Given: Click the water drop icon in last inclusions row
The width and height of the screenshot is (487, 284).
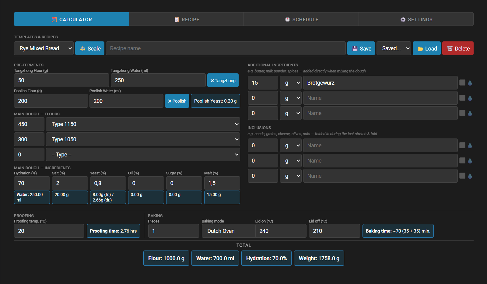Looking at the screenshot, I should pos(470,176).
